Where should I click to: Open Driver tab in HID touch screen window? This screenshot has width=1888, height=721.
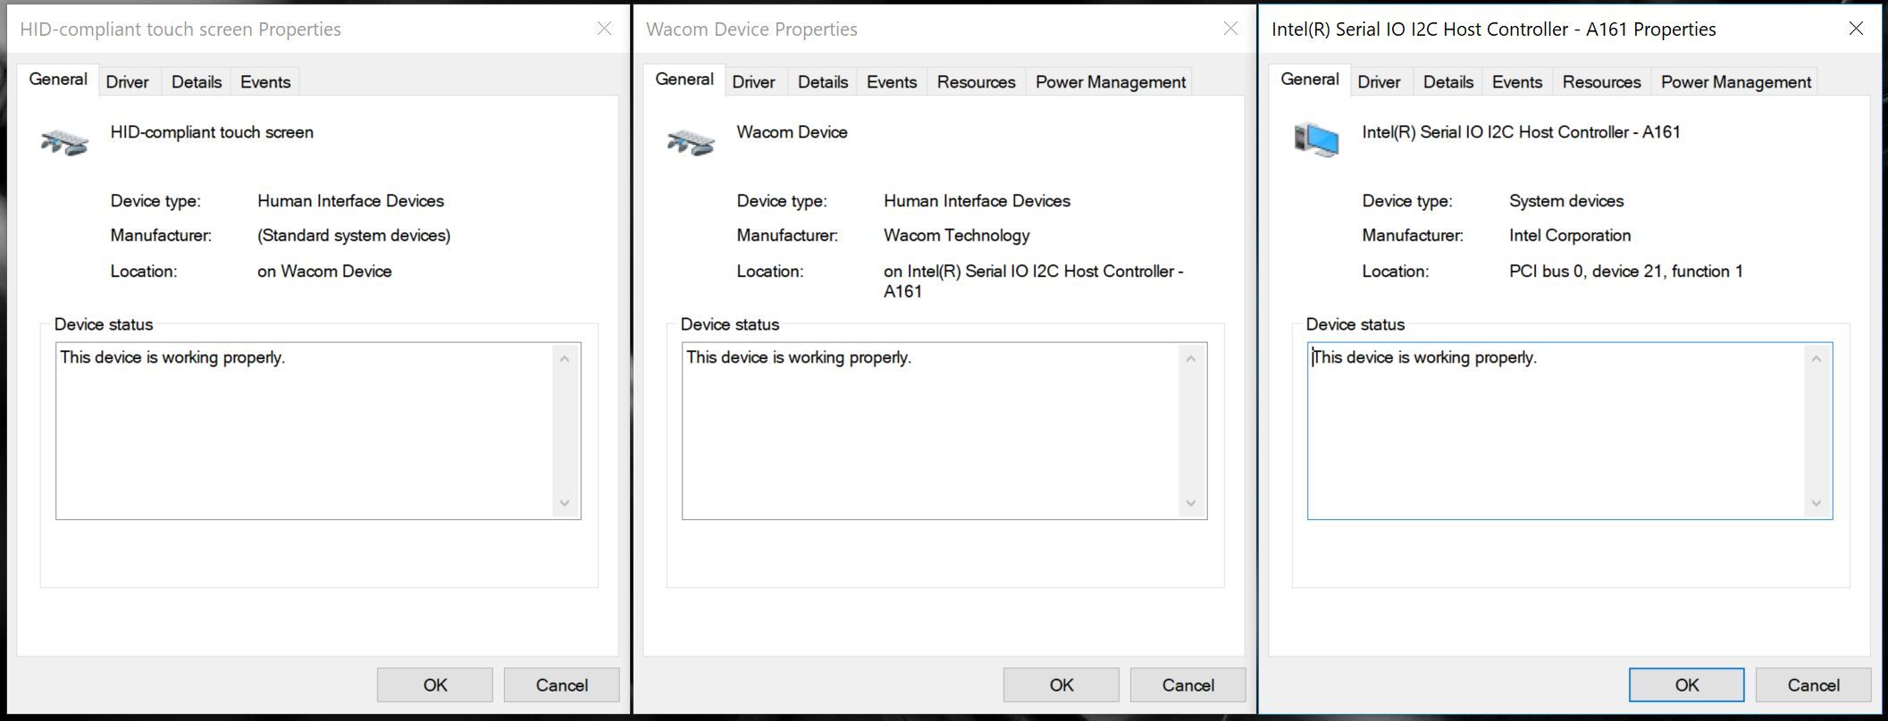(128, 82)
